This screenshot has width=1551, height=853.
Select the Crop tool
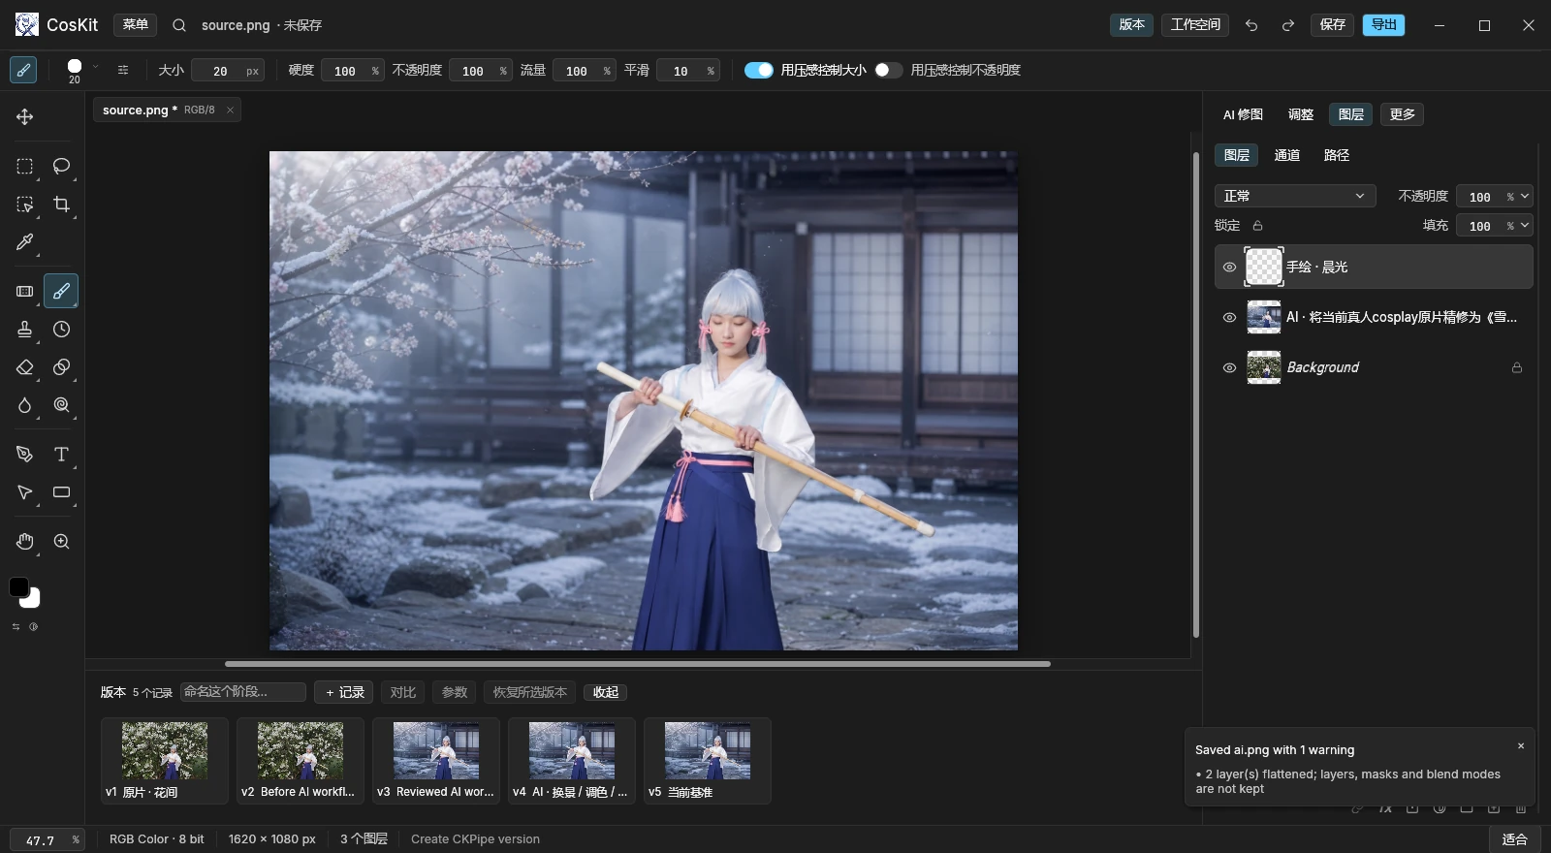click(x=62, y=205)
